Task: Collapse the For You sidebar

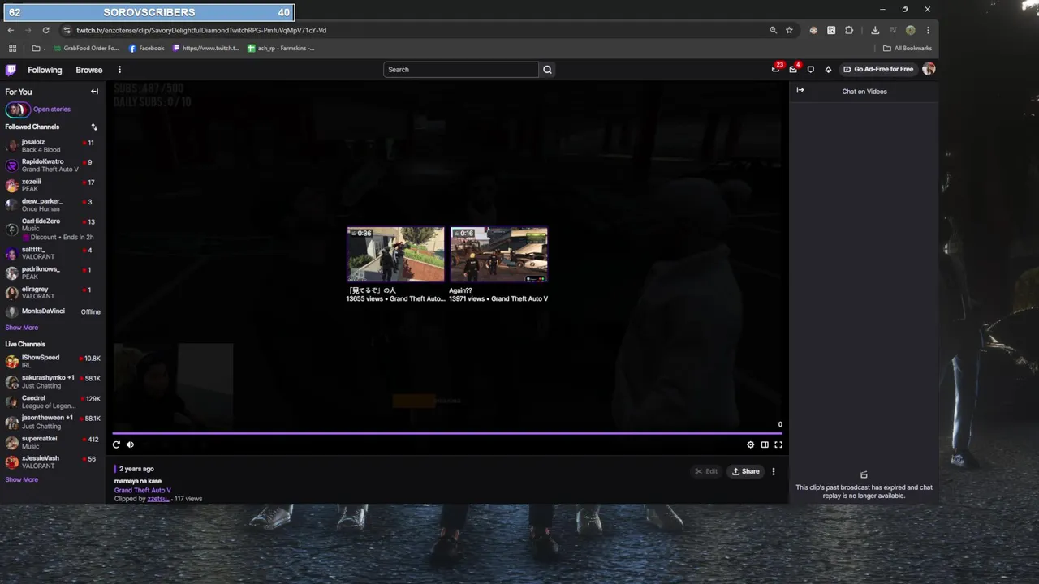Action: (94, 92)
